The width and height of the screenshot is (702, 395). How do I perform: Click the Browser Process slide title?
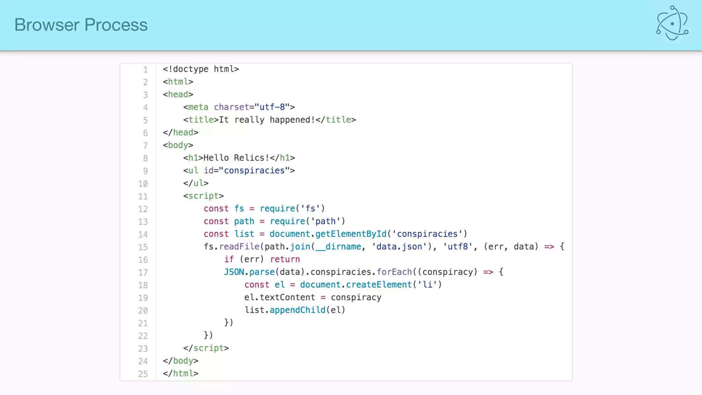81,25
